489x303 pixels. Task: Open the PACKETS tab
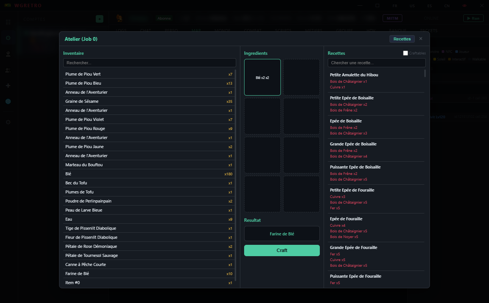(428, 30)
